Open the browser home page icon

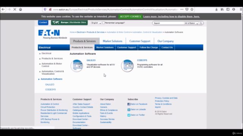tap(21, 9)
